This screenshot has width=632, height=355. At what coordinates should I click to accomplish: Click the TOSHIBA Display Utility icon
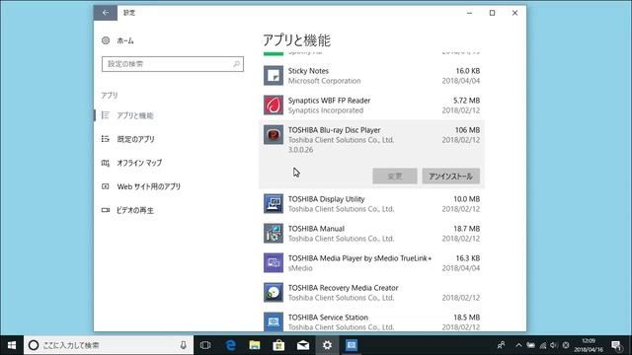pos(274,204)
